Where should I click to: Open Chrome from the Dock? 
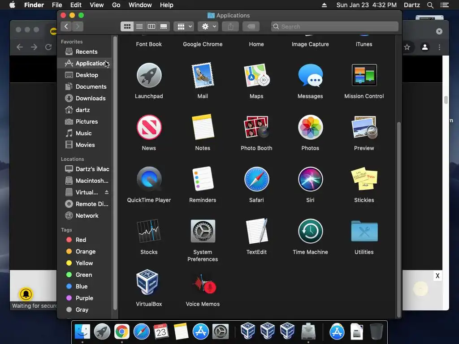122,332
